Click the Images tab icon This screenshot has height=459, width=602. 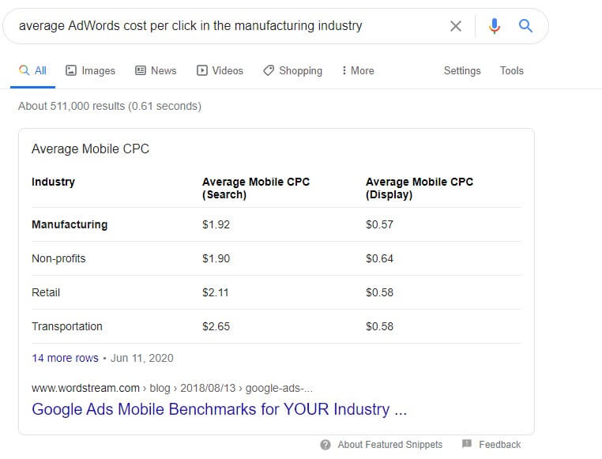tap(71, 70)
